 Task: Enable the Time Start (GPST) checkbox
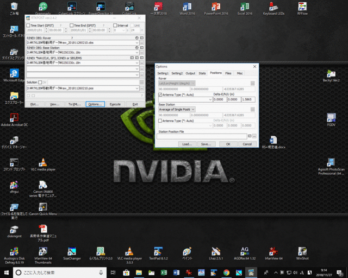click(28, 26)
